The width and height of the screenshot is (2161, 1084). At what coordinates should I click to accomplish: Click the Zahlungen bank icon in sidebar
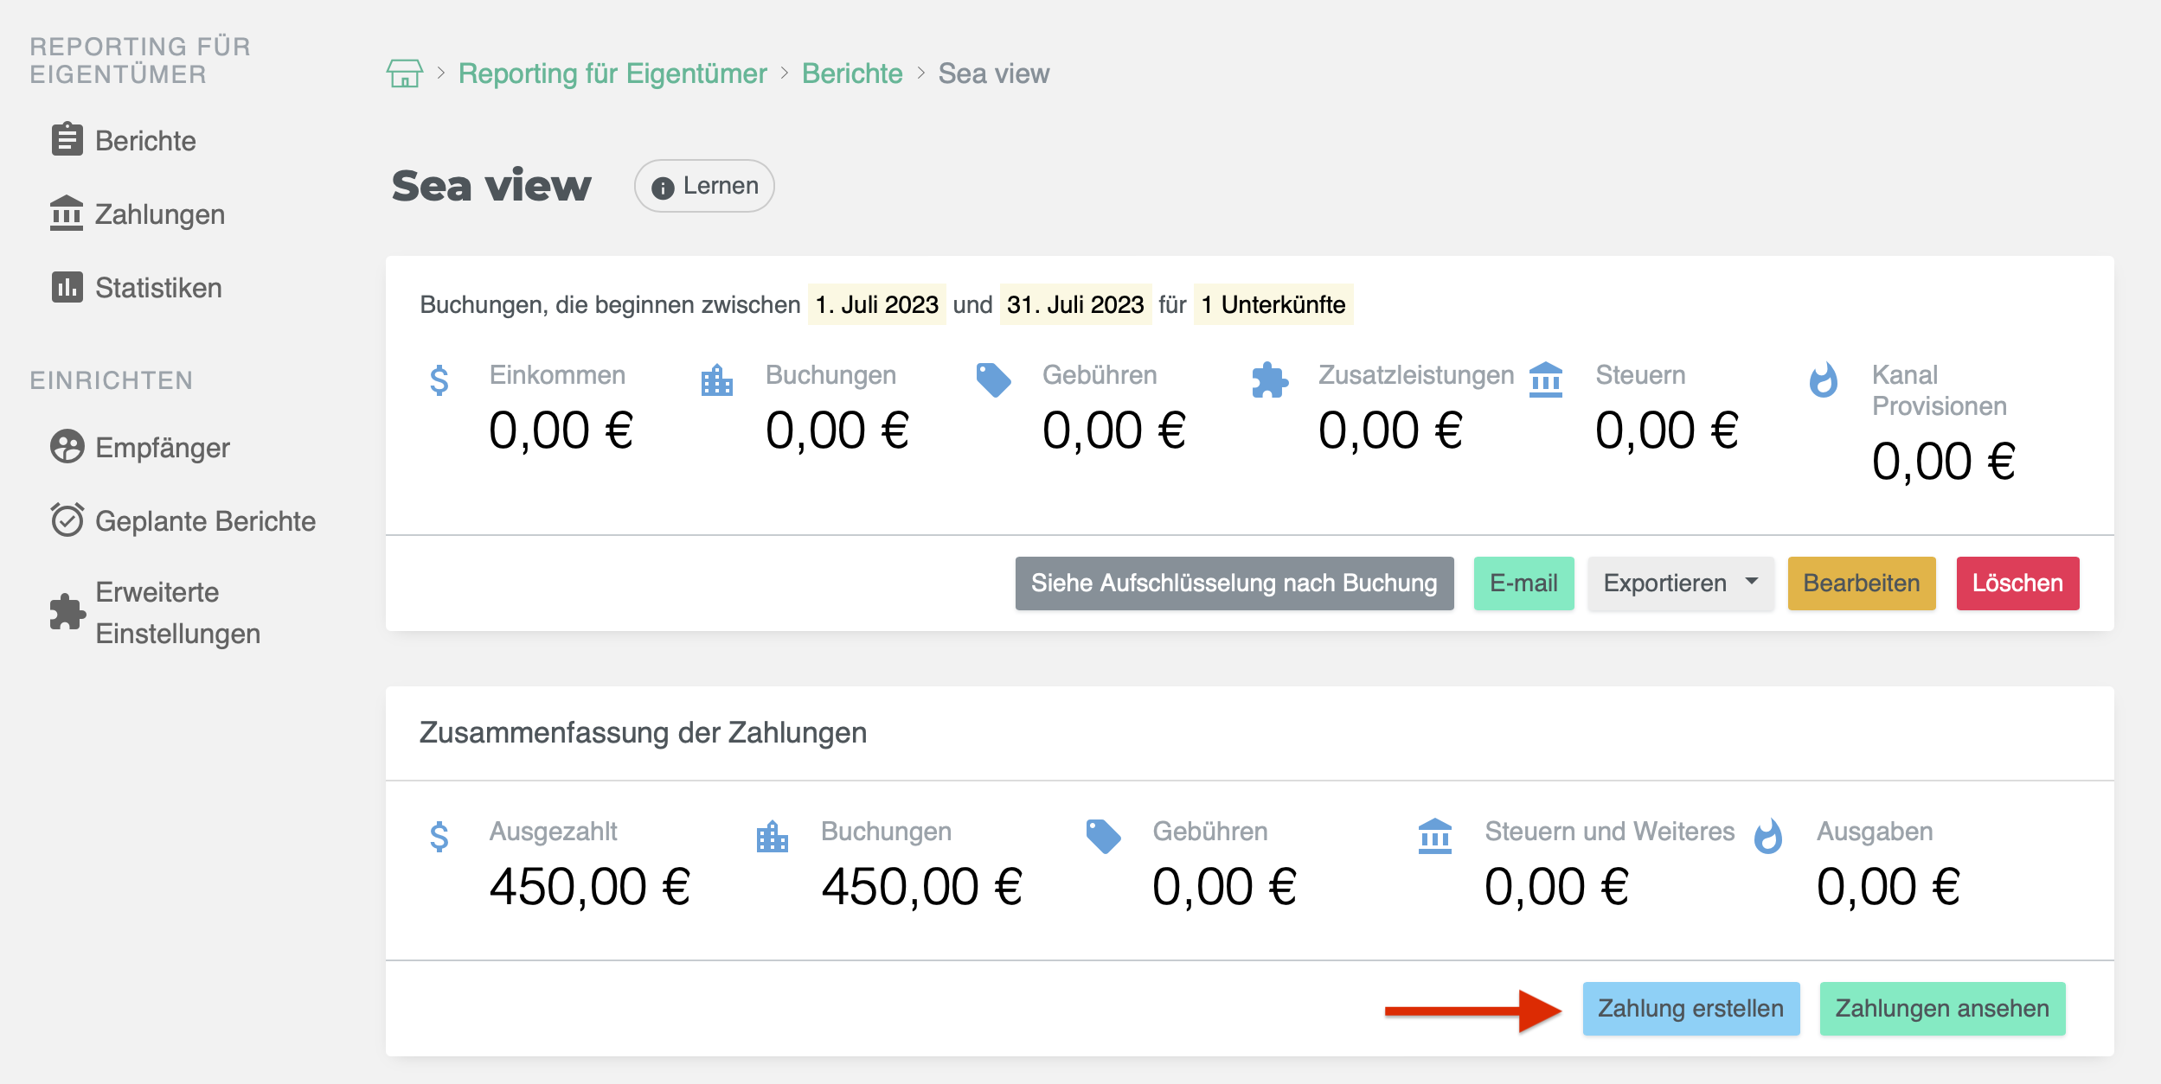coord(67,214)
